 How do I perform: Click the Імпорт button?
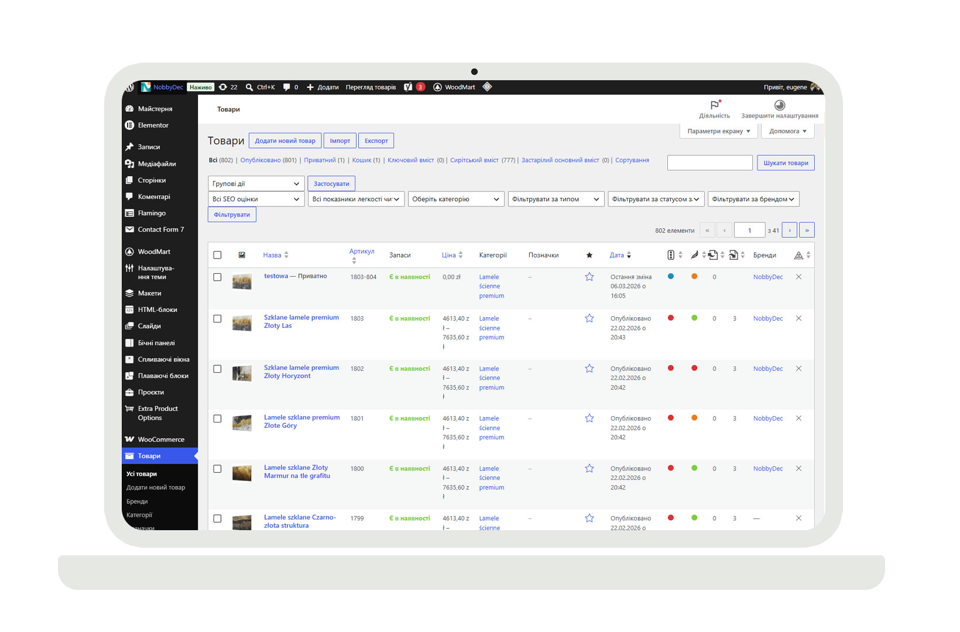[340, 140]
